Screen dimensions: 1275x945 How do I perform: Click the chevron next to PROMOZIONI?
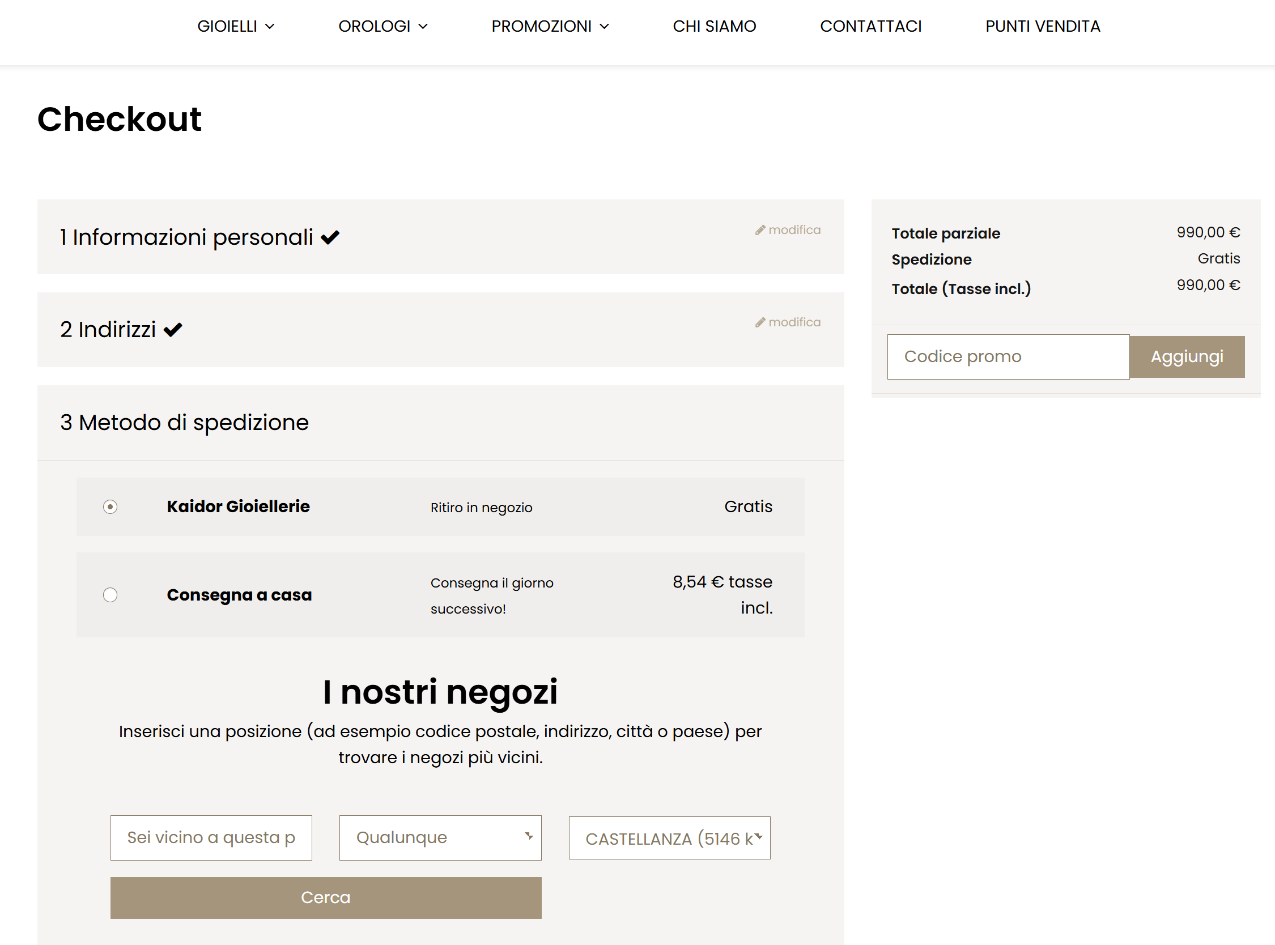(604, 26)
